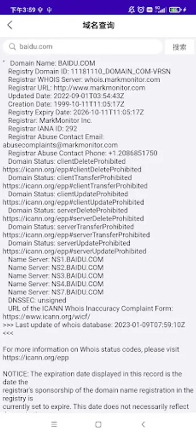
Task: Tap the Android back navigation icon
Action: pos(143,424)
